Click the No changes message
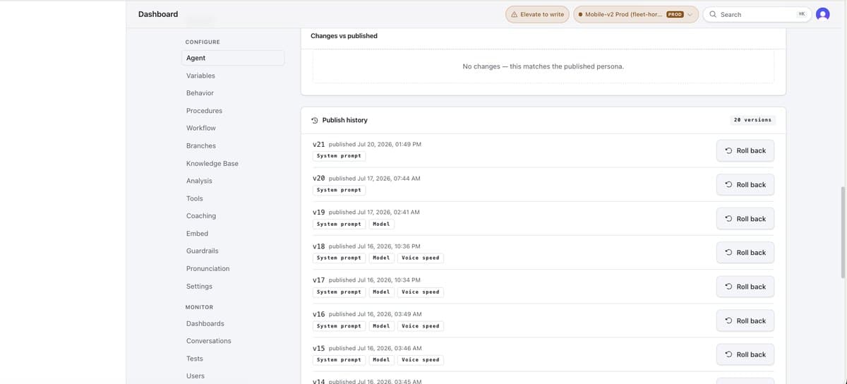 [543, 66]
